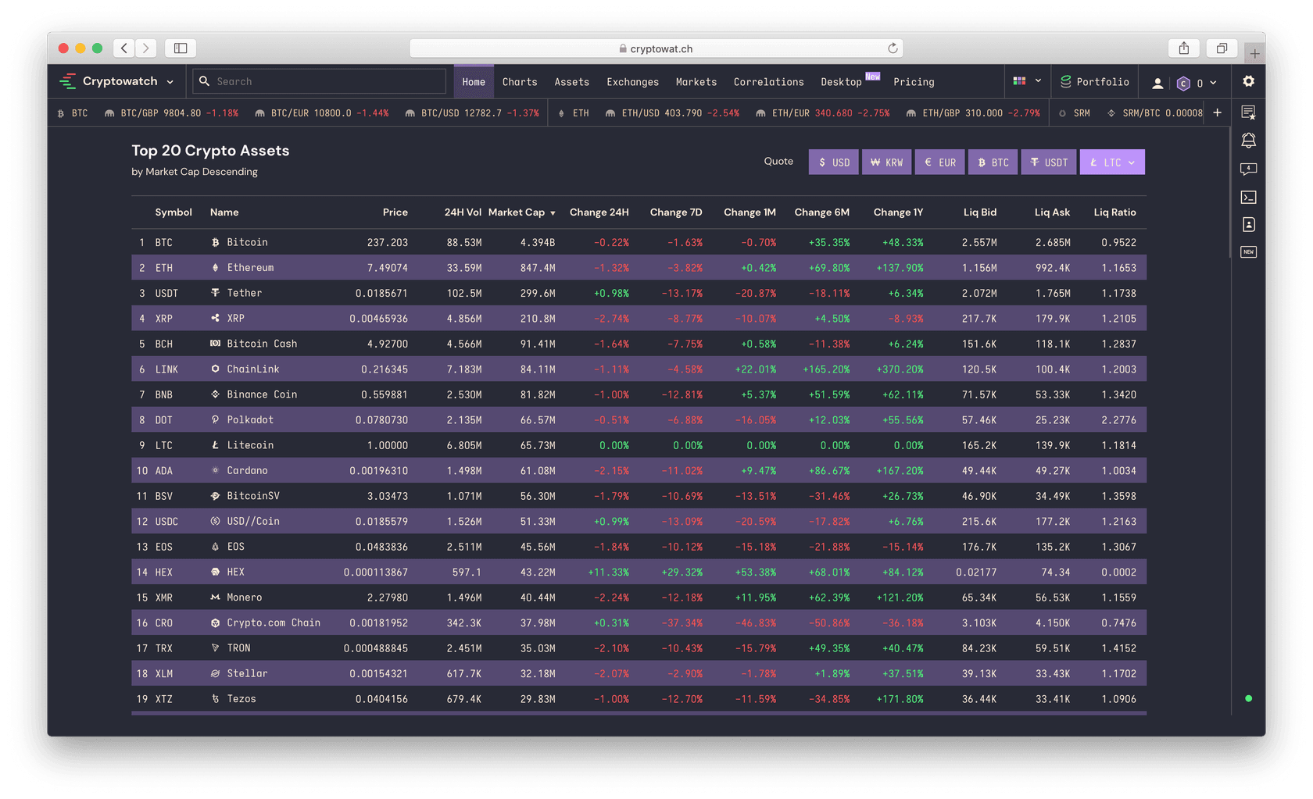The height and width of the screenshot is (799, 1313).
Task: Open the Correlations tab
Action: (x=768, y=82)
